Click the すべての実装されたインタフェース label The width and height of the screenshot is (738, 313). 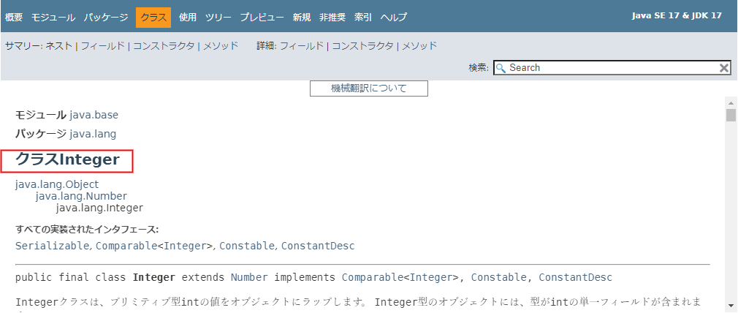pos(87,230)
